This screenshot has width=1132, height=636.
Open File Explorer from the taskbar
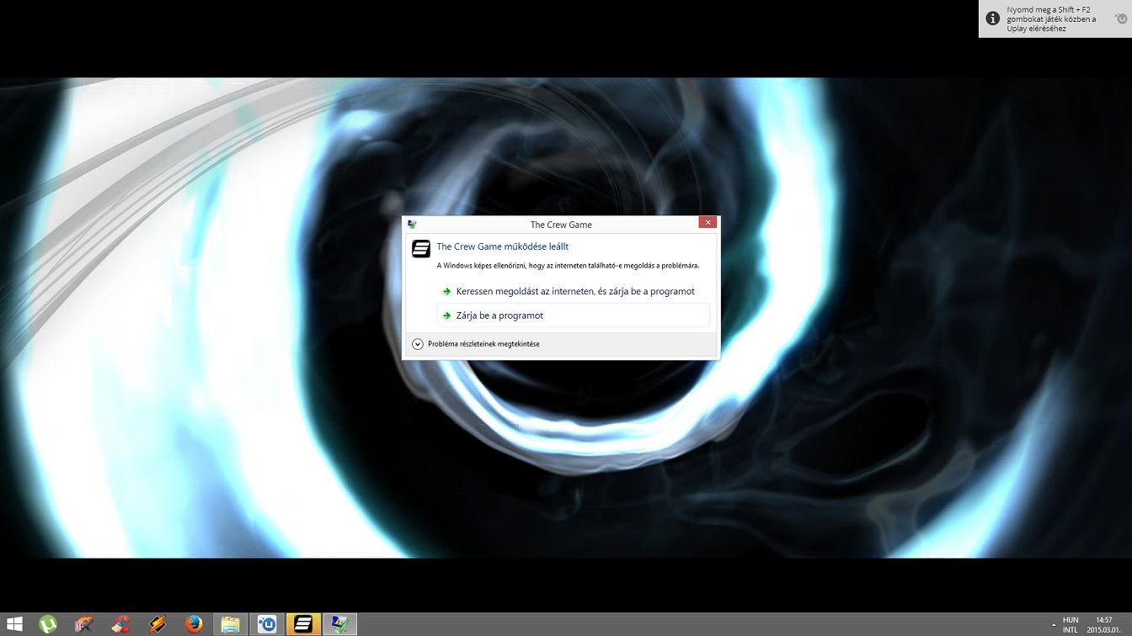(231, 624)
